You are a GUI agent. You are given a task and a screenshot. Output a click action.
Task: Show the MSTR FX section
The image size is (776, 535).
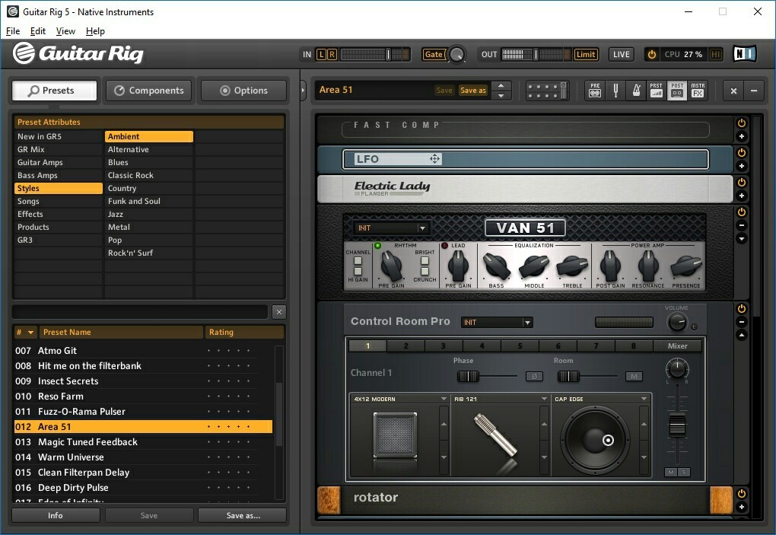(698, 90)
